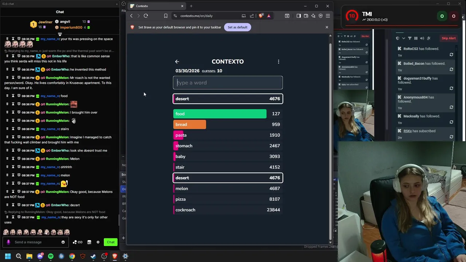Click Set as default button
Image resolution: width=466 pixels, height=262 pixels.
237,27
